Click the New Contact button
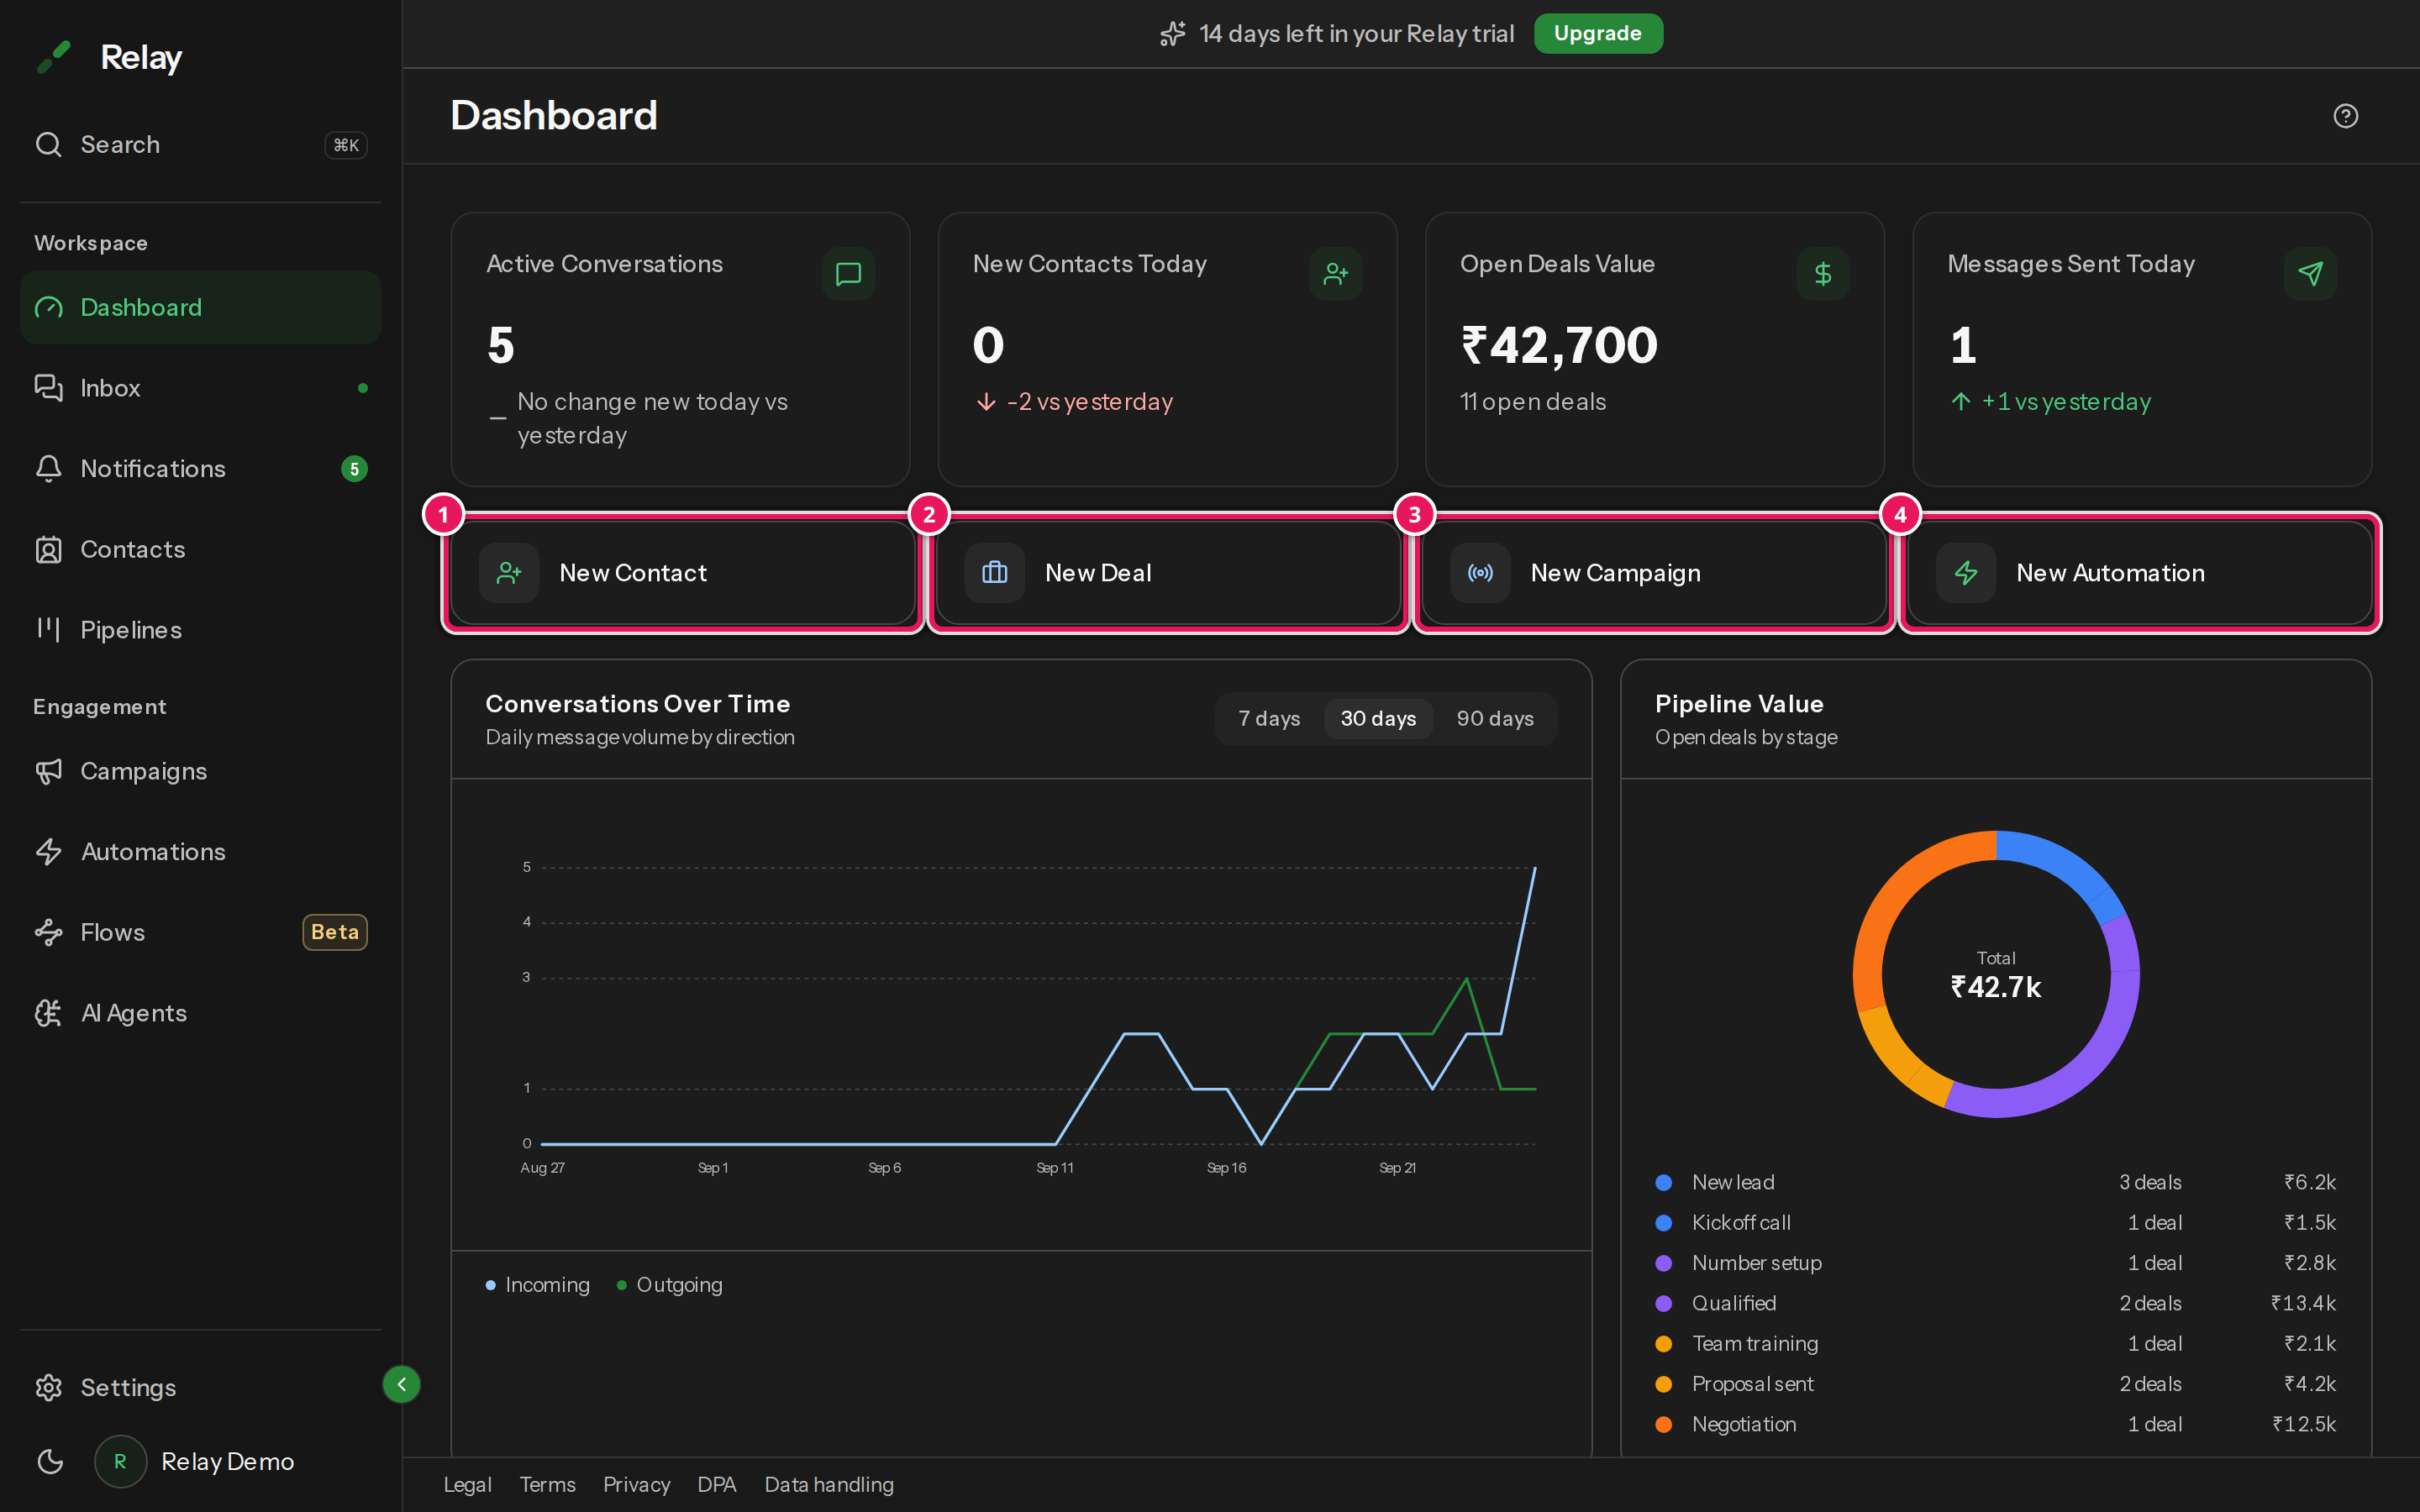2420x1512 pixels. coord(682,573)
